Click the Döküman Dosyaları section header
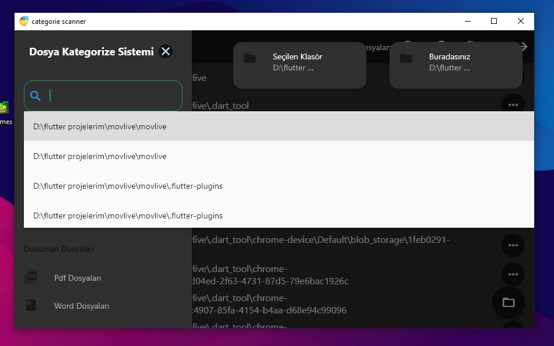 59,249
